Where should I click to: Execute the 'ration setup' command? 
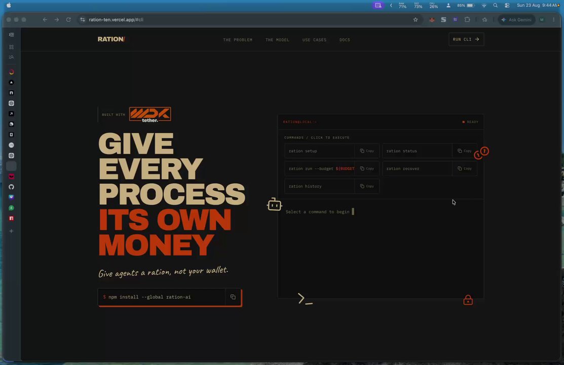[319, 151]
